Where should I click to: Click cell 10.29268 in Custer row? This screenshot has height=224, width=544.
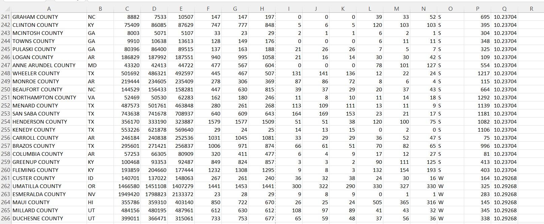click(x=504, y=178)
